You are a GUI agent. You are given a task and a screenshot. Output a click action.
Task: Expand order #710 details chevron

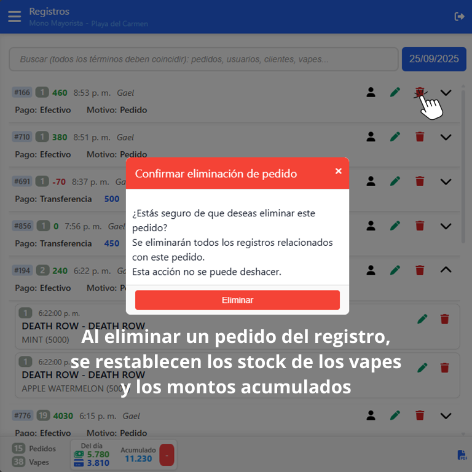pyautogui.click(x=446, y=137)
